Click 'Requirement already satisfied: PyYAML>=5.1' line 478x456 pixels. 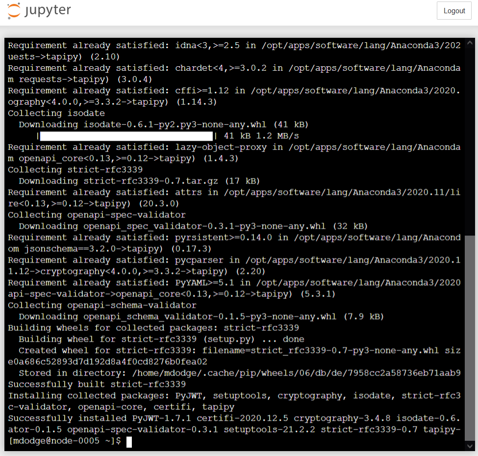click(x=234, y=283)
